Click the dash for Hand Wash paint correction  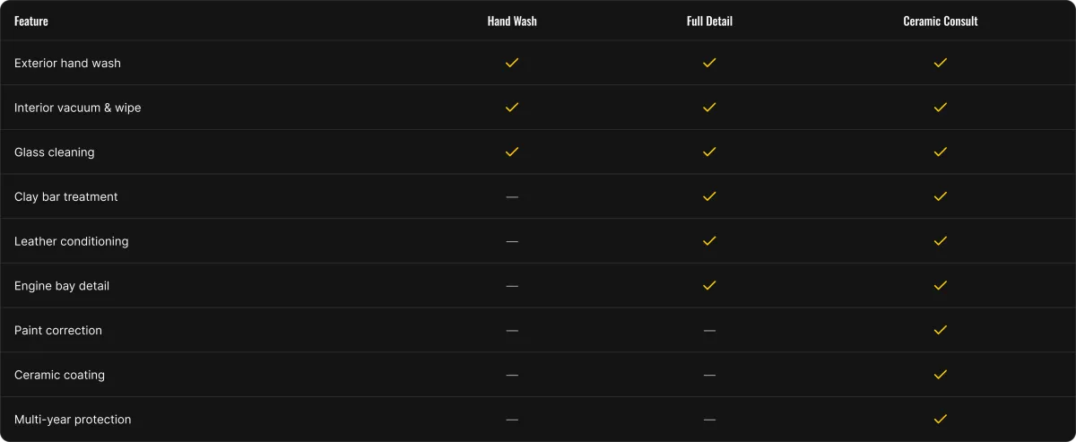tap(512, 331)
